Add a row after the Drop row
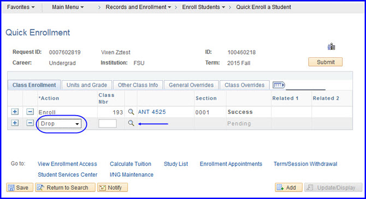 15,123
